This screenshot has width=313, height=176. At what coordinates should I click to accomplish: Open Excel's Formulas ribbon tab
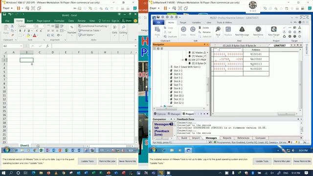tap(59, 21)
